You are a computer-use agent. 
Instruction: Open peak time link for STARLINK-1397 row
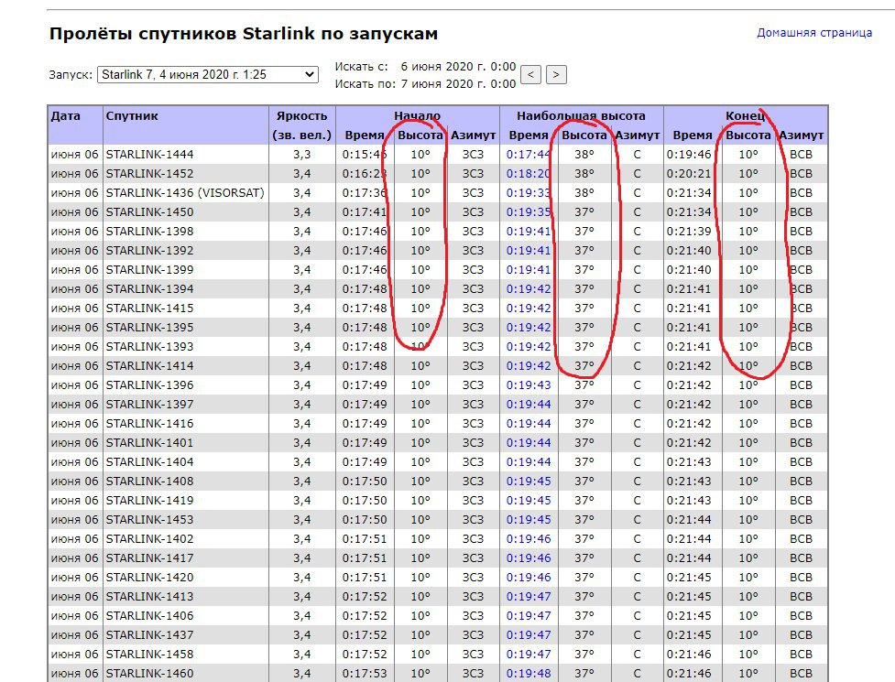click(529, 405)
